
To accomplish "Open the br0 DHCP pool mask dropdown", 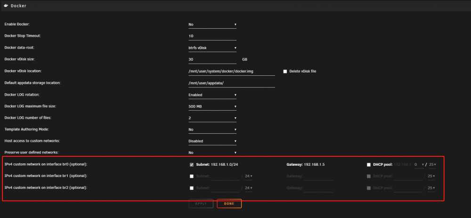I will [x=432, y=164].
